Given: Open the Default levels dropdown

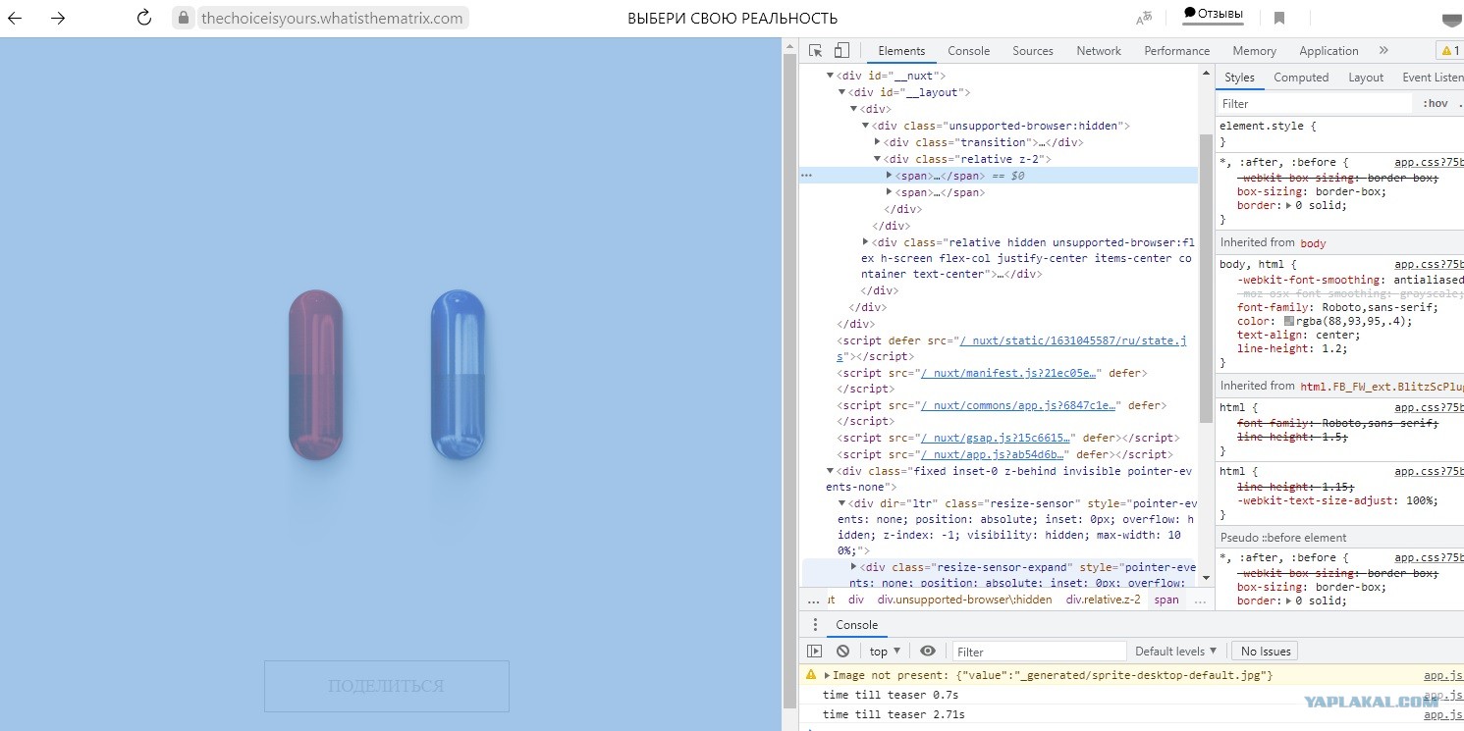Looking at the screenshot, I should (1175, 651).
